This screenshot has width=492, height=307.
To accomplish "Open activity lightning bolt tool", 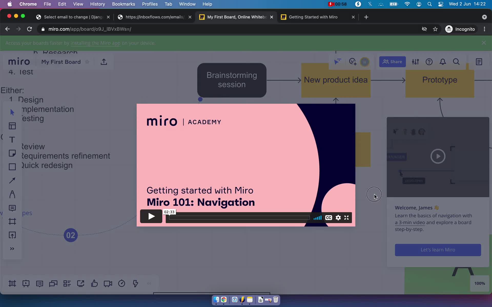I will 135,283.
